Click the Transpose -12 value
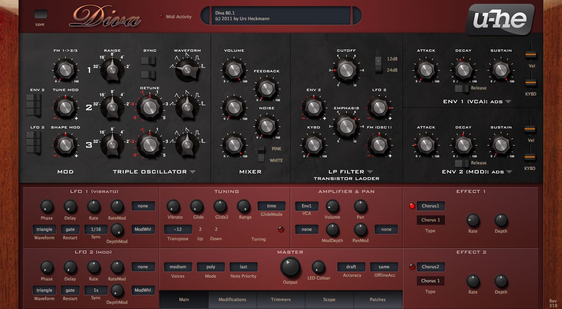The height and width of the screenshot is (309, 562). click(178, 229)
